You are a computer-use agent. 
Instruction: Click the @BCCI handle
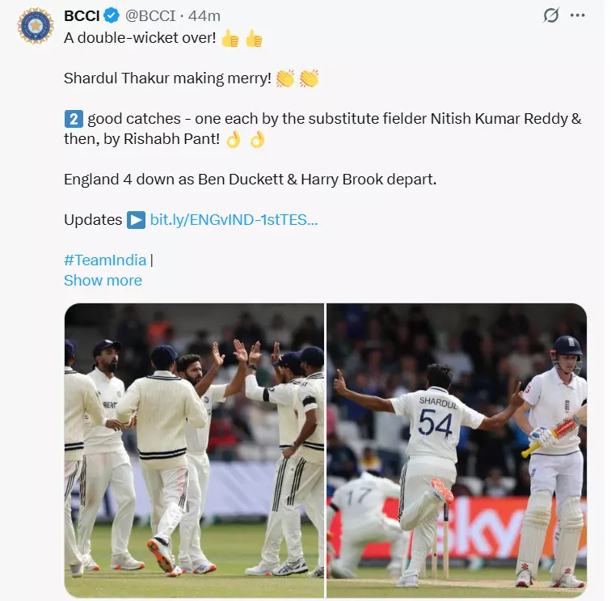[x=151, y=16]
